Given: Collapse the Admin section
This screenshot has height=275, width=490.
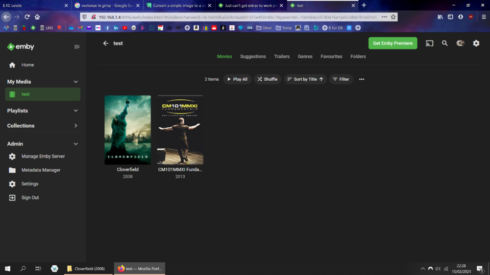Looking at the screenshot, I should 75,144.
